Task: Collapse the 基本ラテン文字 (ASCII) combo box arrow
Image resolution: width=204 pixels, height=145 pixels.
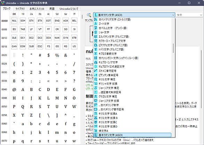Action: tap(173, 15)
